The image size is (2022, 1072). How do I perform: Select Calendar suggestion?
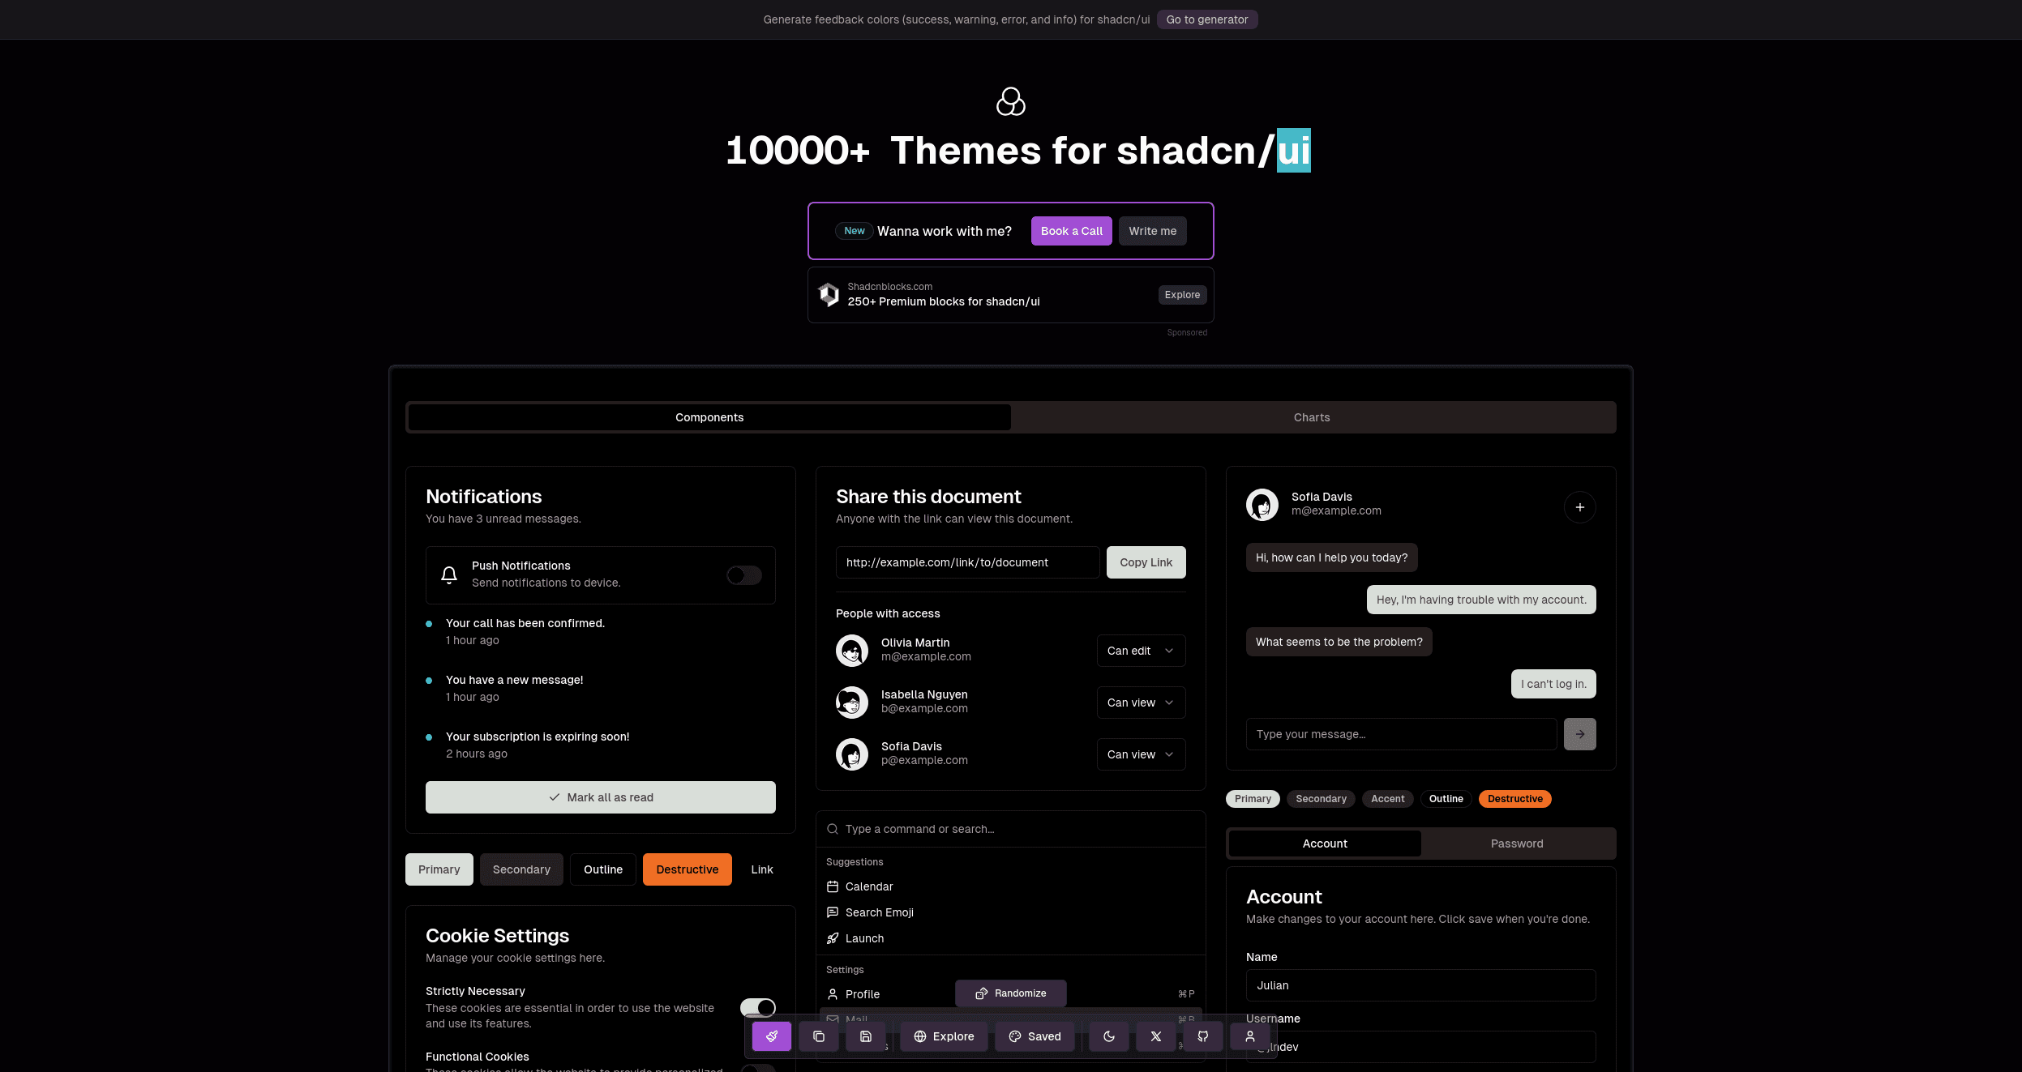pyautogui.click(x=1010, y=886)
